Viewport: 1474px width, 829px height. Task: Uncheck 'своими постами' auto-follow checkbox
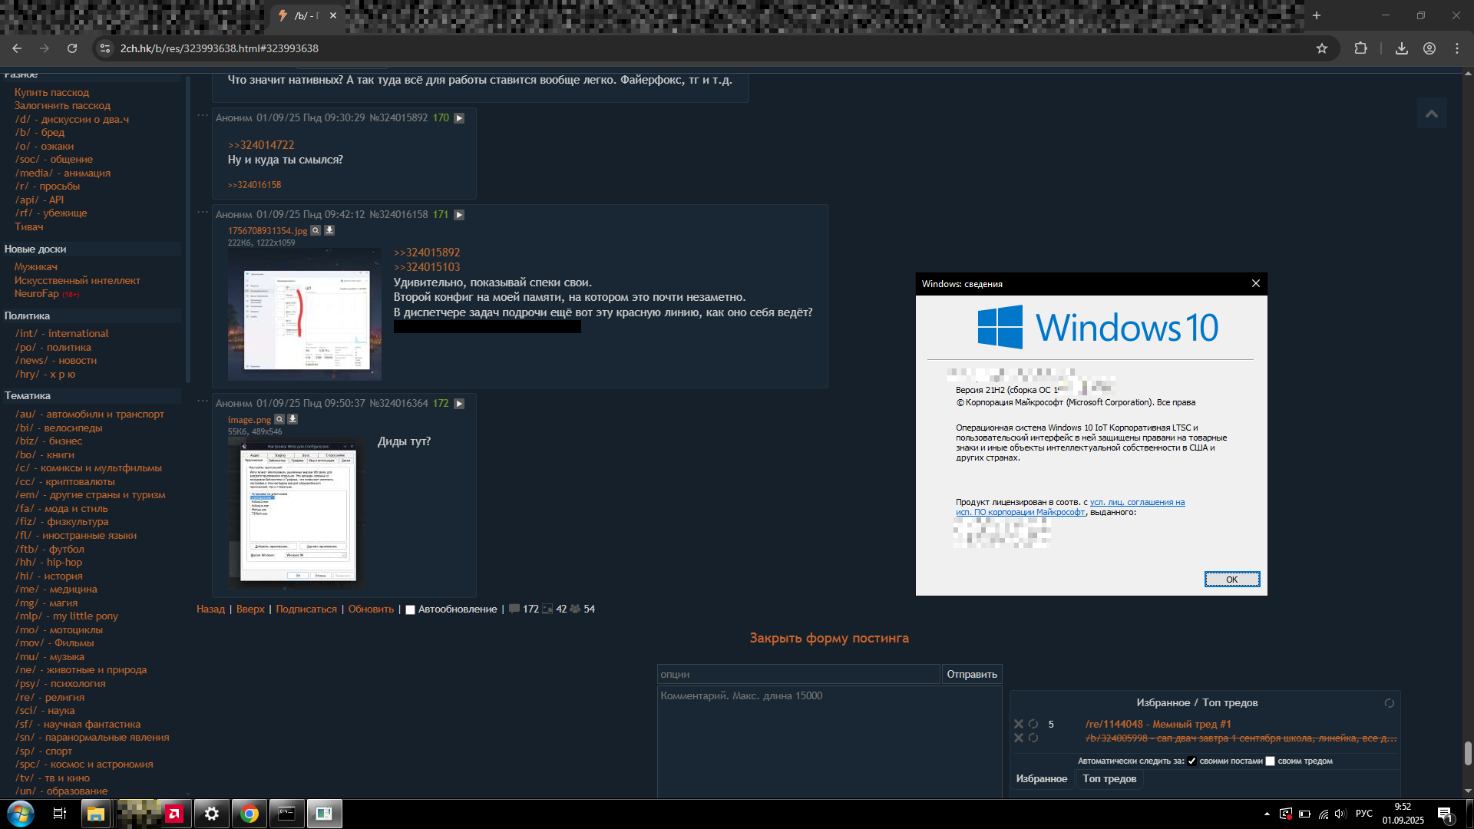point(1191,761)
